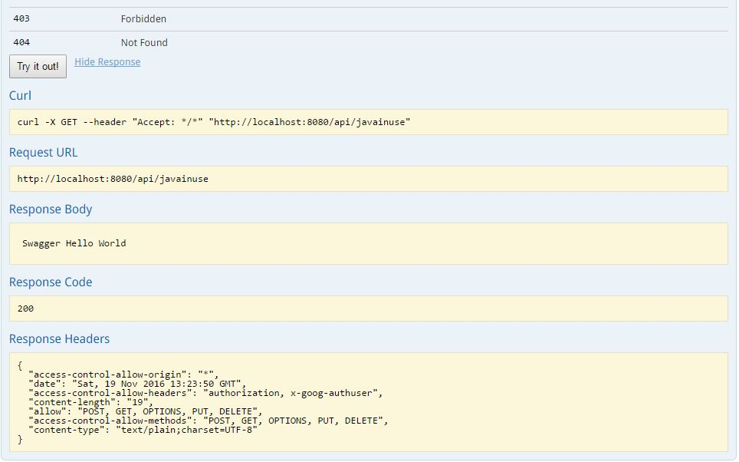Click the Forbidden description text
Image resolution: width=739 pixels, height=462 pixels.
pyautogui.click(x=143, y=18)
